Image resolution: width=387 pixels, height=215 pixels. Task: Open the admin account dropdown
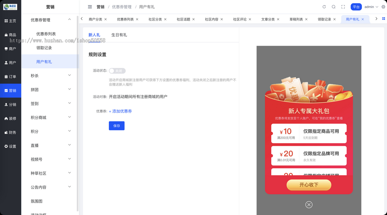(371, 7)
